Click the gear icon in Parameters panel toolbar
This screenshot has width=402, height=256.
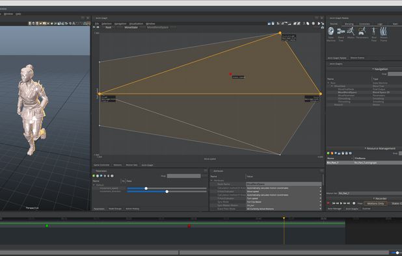(112, 176)
